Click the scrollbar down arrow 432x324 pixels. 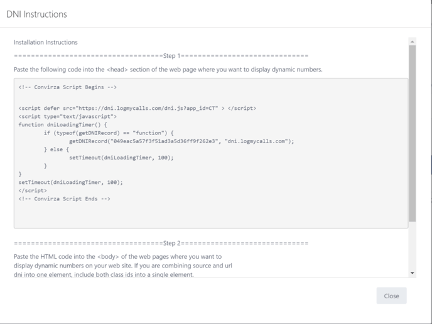click(412, 273)
